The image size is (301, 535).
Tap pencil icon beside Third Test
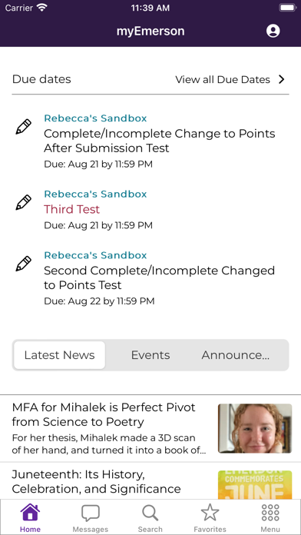tap(24, 202)
